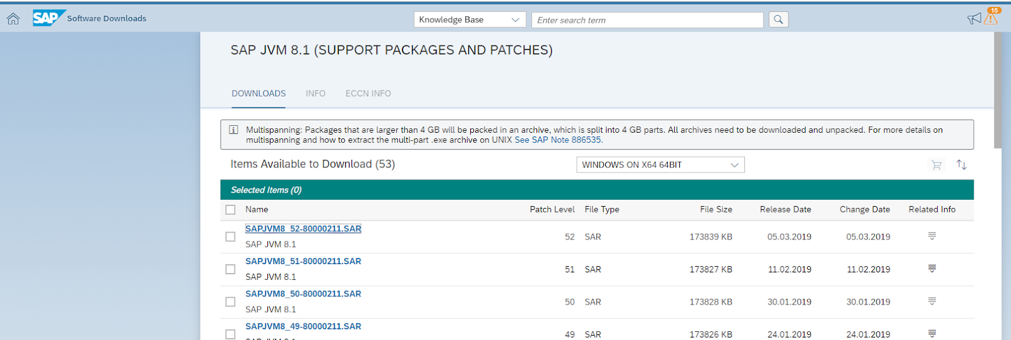Click the search magnifier button

tap(778, 20)
